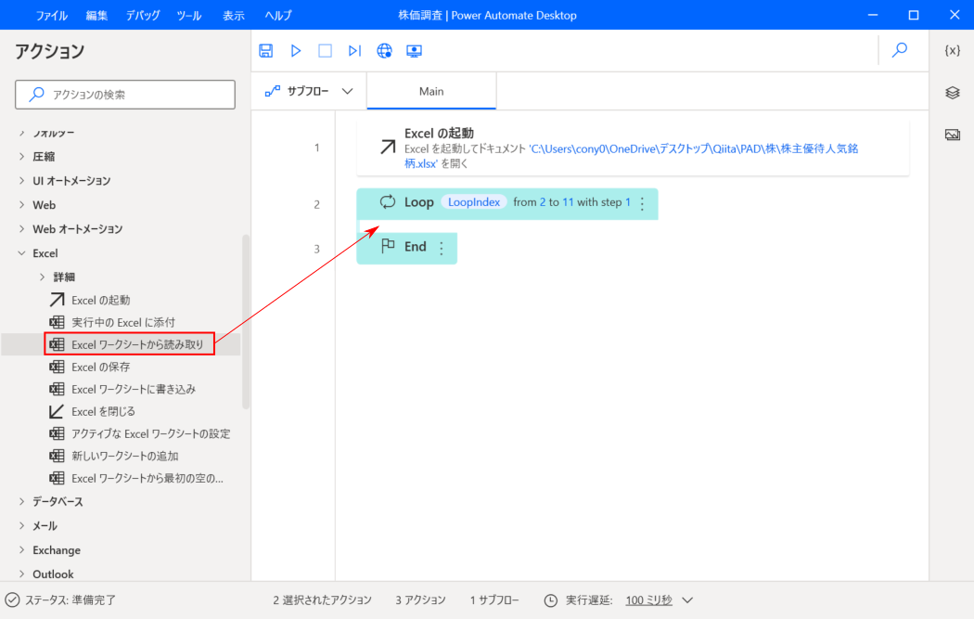Open the Loop action's more options dots
This screenshot has width=974, height=619.
642,203
